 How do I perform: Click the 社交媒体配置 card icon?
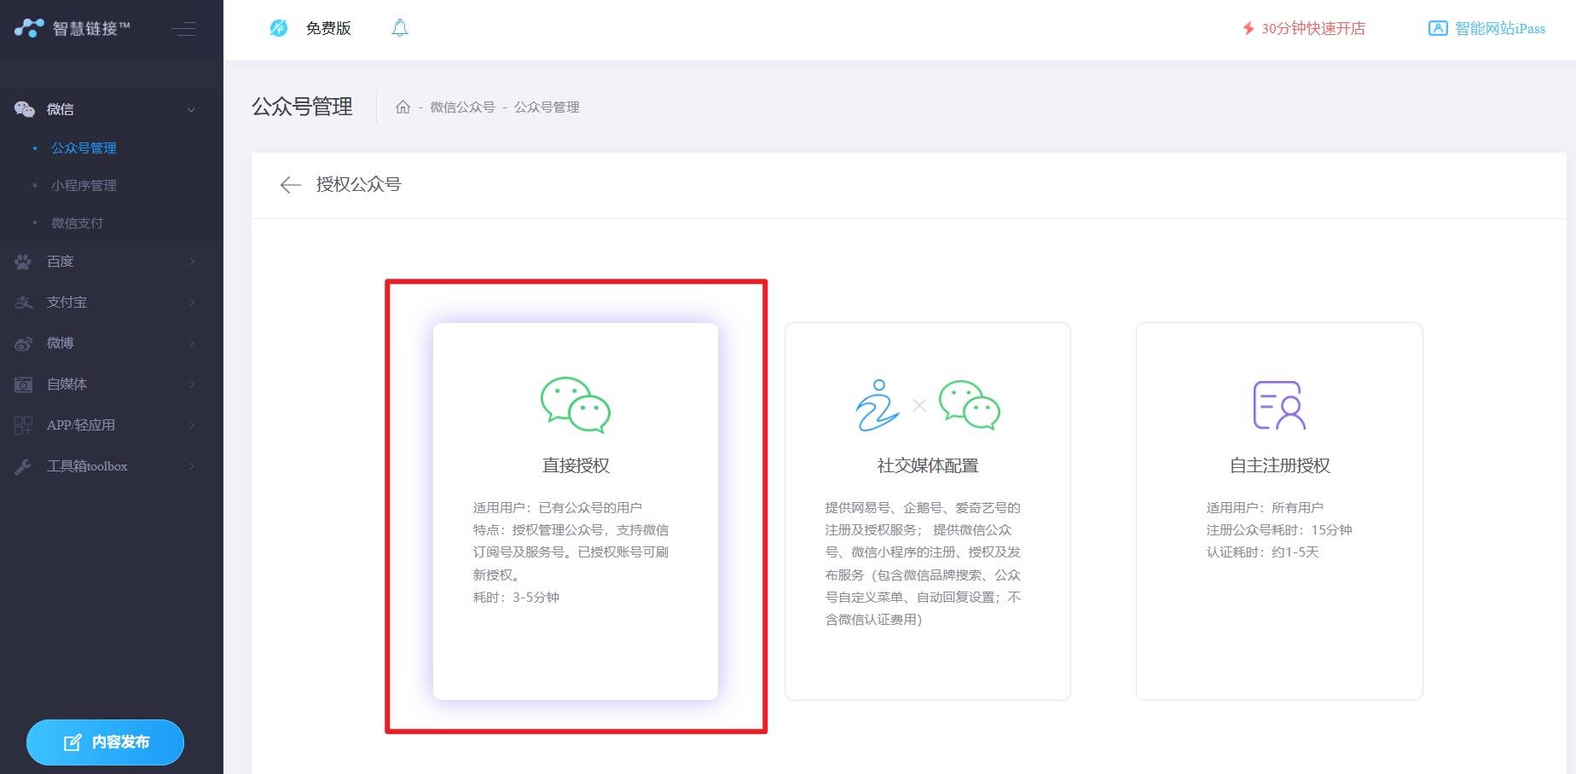click(927, 405)
